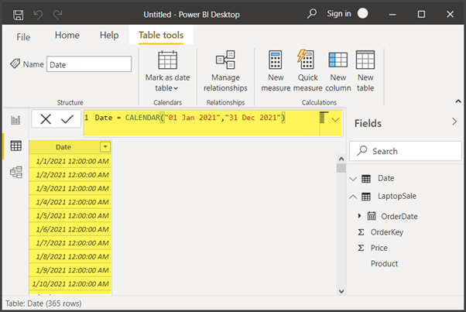Screen dimensions: 466x312
Task: Switch to Data view icon
Action: click(15, 146)
